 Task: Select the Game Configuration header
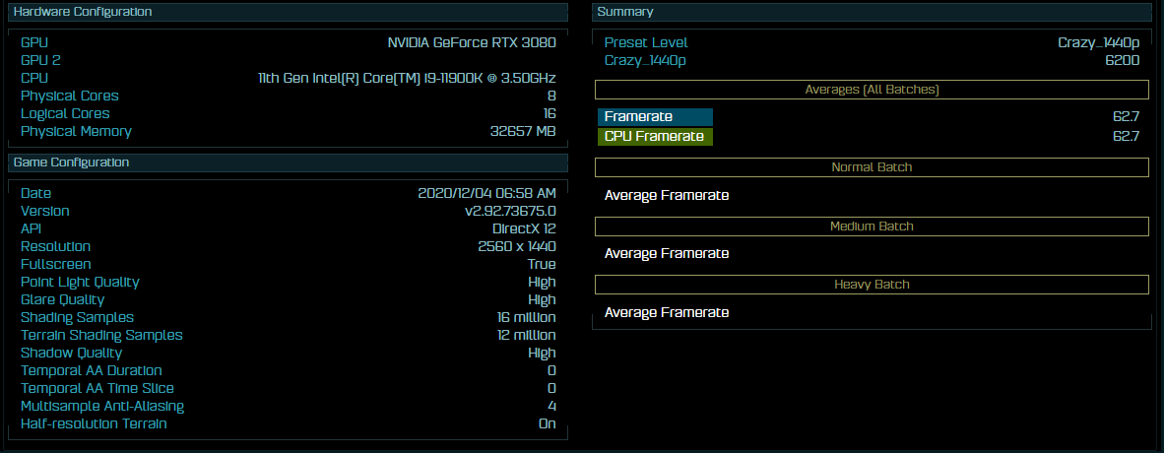click(288, 162)
